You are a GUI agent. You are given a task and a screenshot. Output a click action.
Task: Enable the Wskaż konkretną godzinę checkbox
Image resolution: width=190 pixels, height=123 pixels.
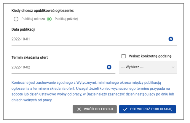click(123, 56)
